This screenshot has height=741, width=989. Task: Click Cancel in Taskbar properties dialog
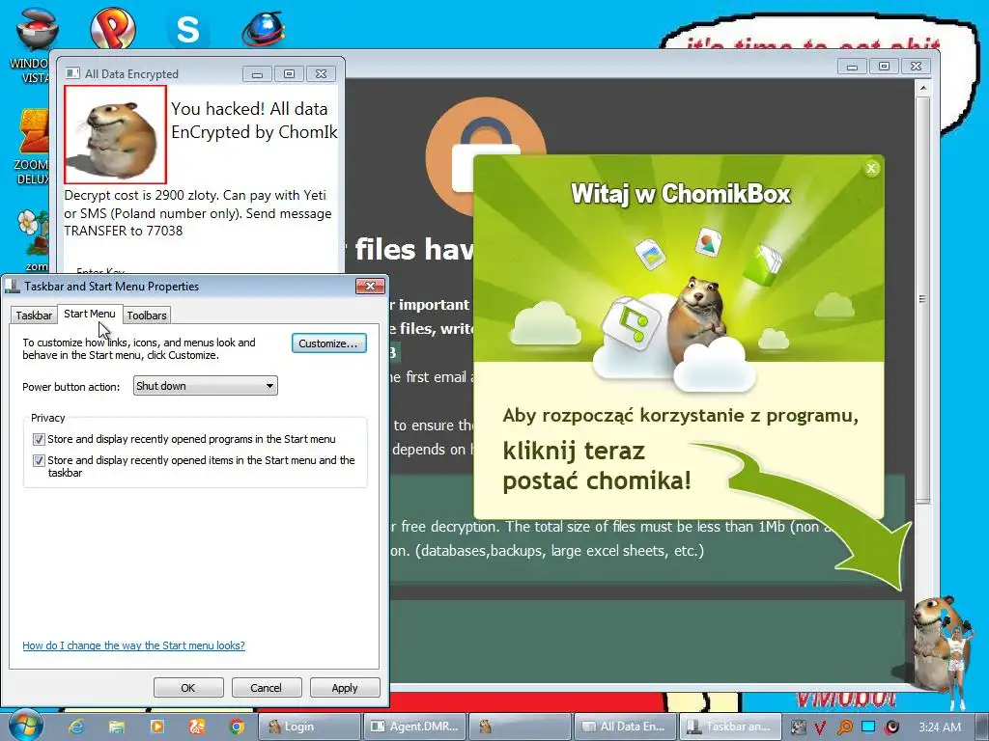coord(267,687)
